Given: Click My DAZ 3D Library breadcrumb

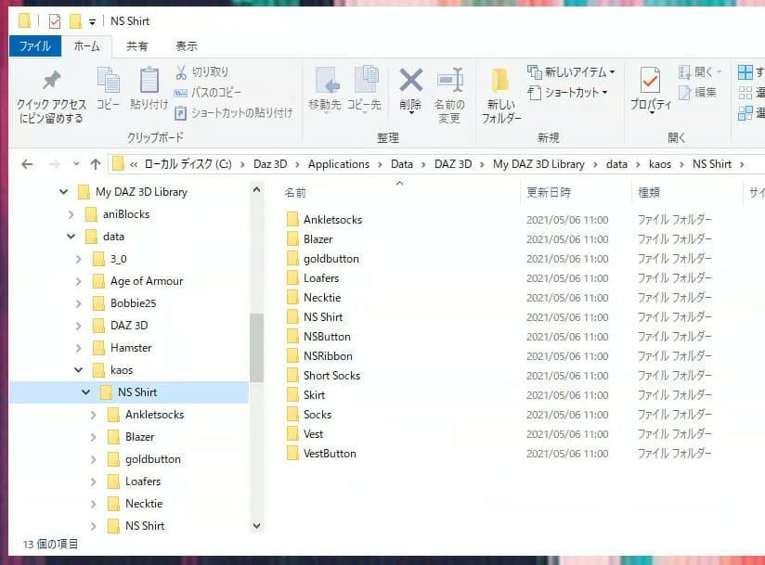Looking at the screenshot, I should coord(538,164).
